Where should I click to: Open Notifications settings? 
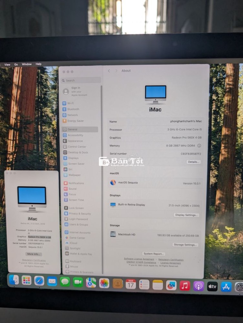[x=74, y=183]
